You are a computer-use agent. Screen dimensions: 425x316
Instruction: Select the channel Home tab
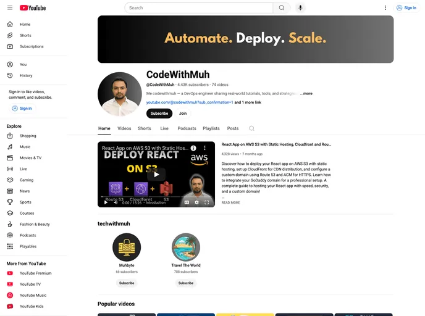pyautogui.click(x=104, y=128)
